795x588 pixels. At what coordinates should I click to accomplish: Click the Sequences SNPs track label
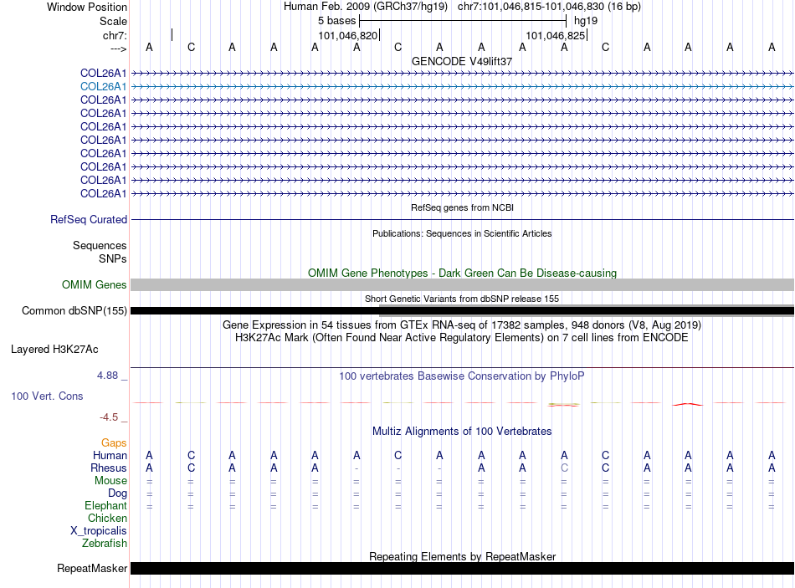point(100,252)
